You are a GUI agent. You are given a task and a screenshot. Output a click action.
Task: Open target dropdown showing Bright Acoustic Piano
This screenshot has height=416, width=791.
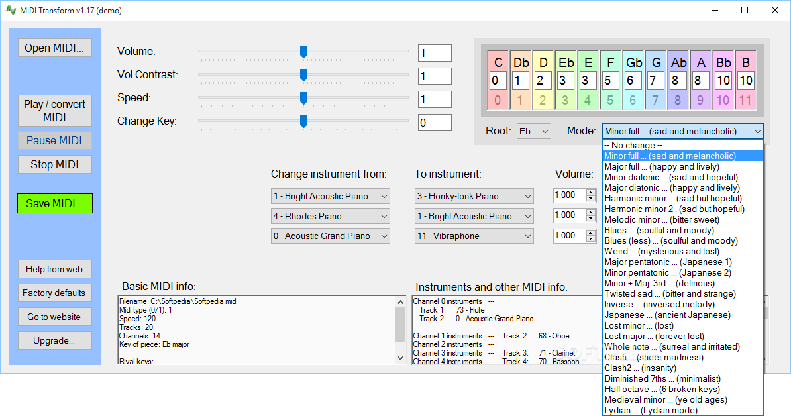click(x=474, y=217)
